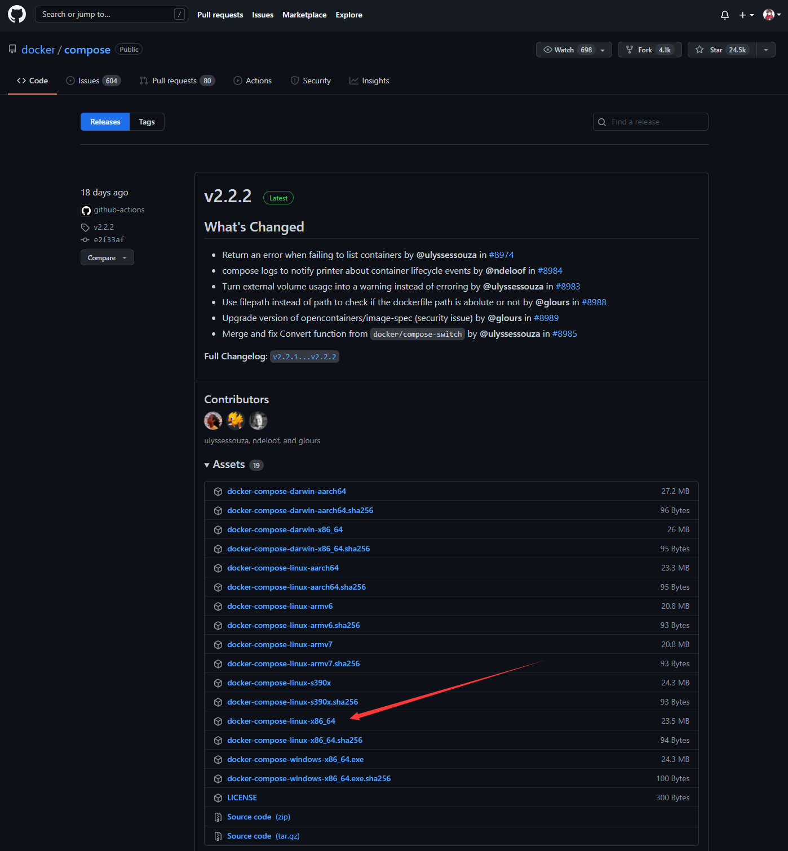Screen dimensions: 788x851
Task: Open the Pull requests repository tab
Action: [177, 81]
